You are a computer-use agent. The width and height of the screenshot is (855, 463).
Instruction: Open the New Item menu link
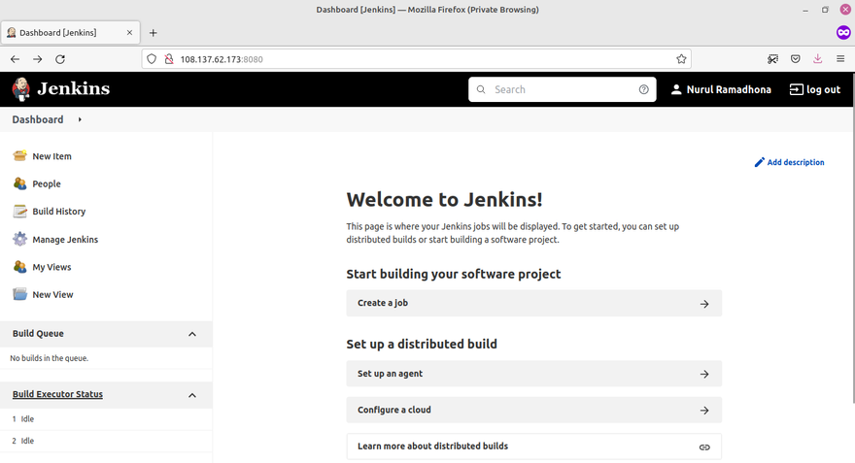51,156
